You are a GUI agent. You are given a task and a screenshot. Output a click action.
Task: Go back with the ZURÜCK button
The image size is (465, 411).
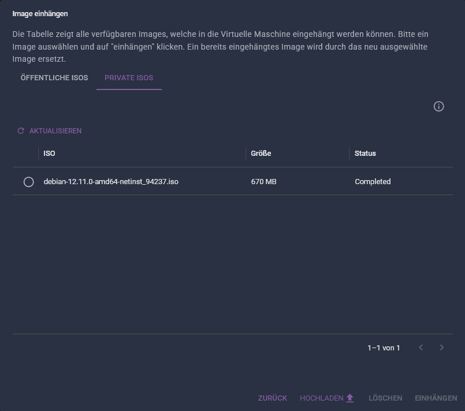(x=273, y=398)
